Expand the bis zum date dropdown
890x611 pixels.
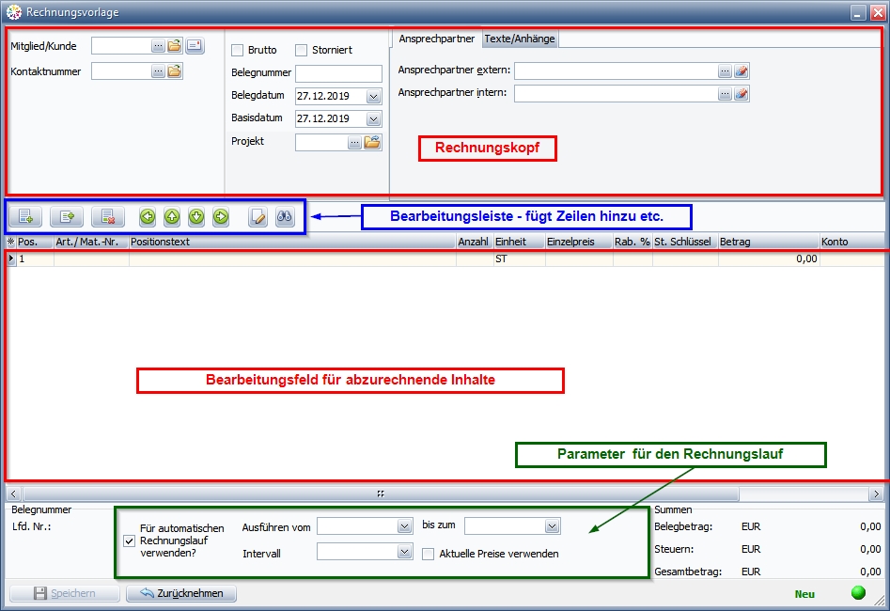click(553, 527)
